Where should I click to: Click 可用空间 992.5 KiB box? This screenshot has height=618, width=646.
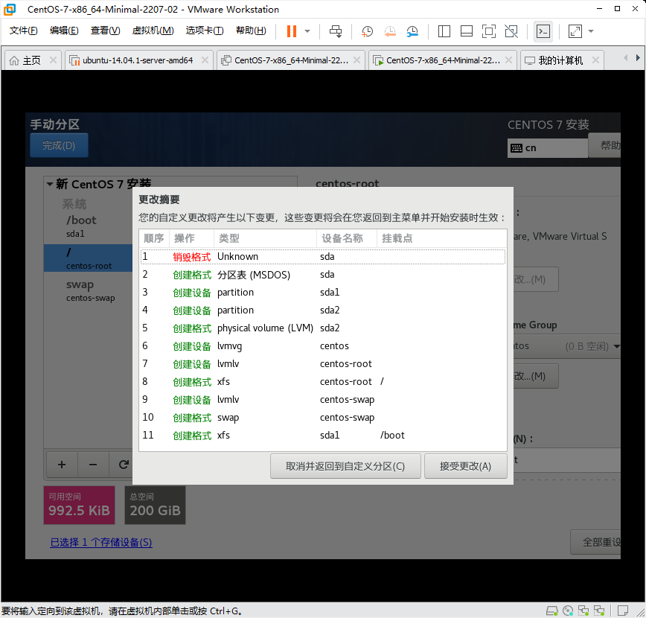[79, 505]
